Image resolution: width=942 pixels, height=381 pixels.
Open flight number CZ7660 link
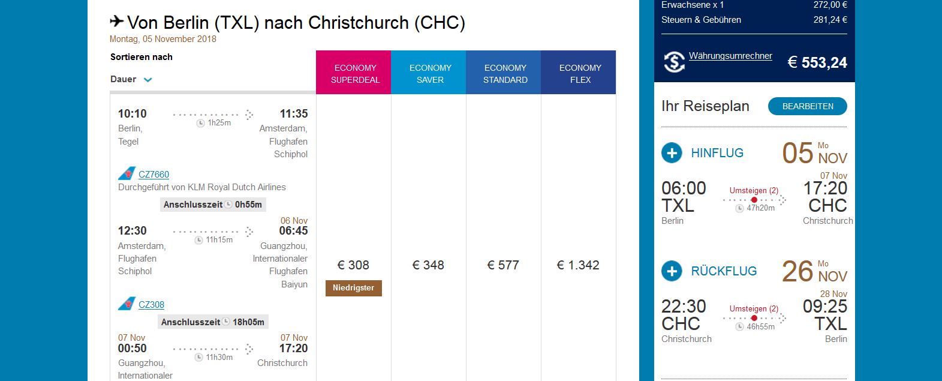click(x=154, y=174)
